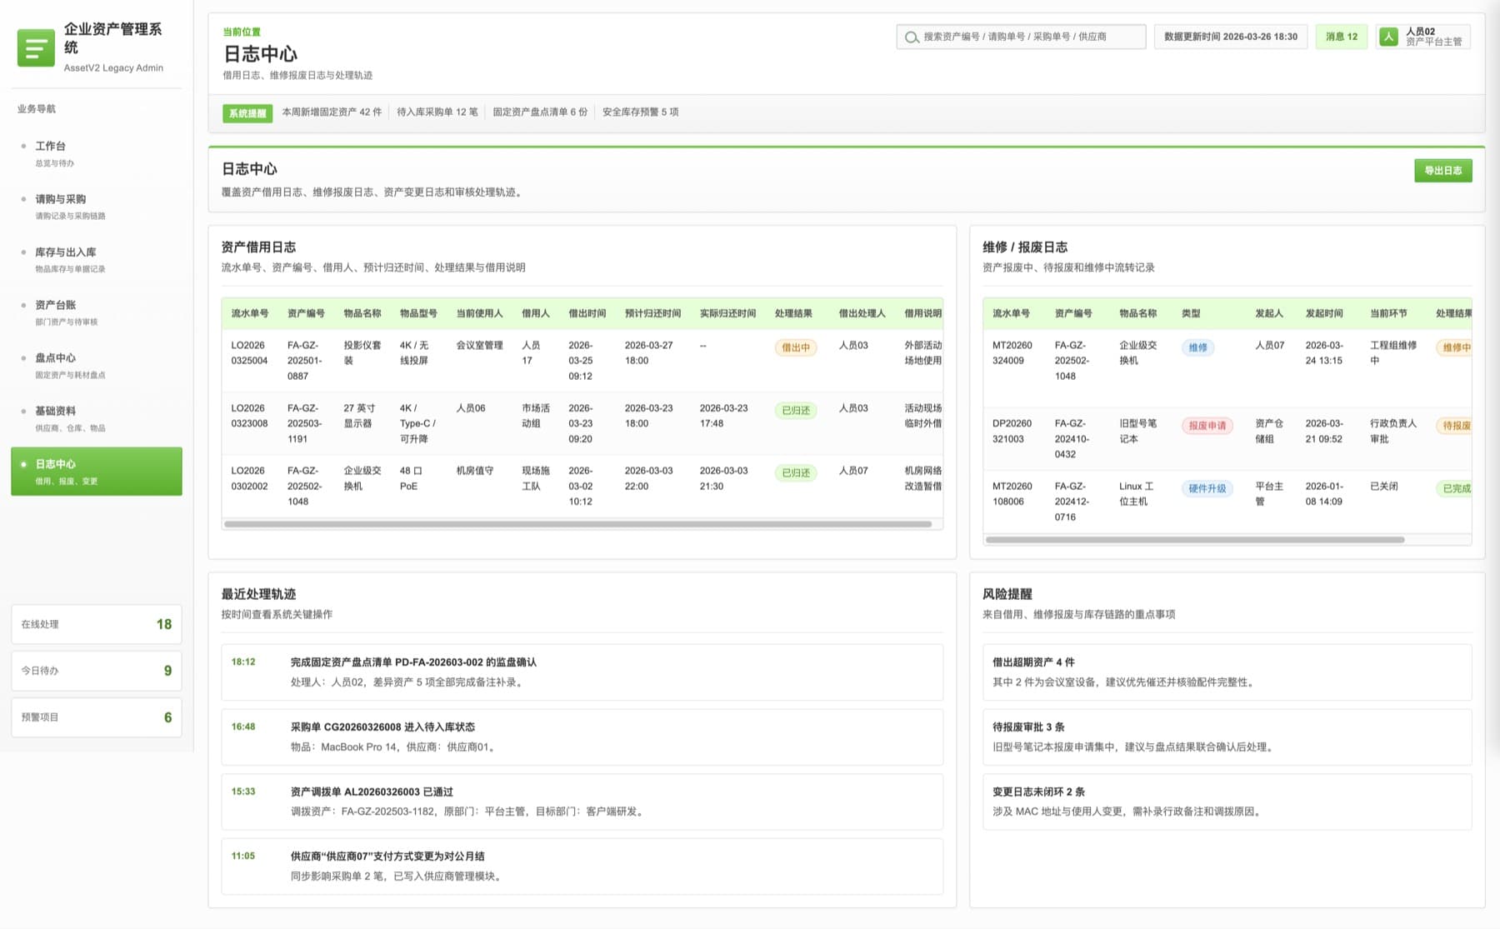1500x929 pixels.
Task: Click the 实际归还时间 column header
Action: coord(727,313)
